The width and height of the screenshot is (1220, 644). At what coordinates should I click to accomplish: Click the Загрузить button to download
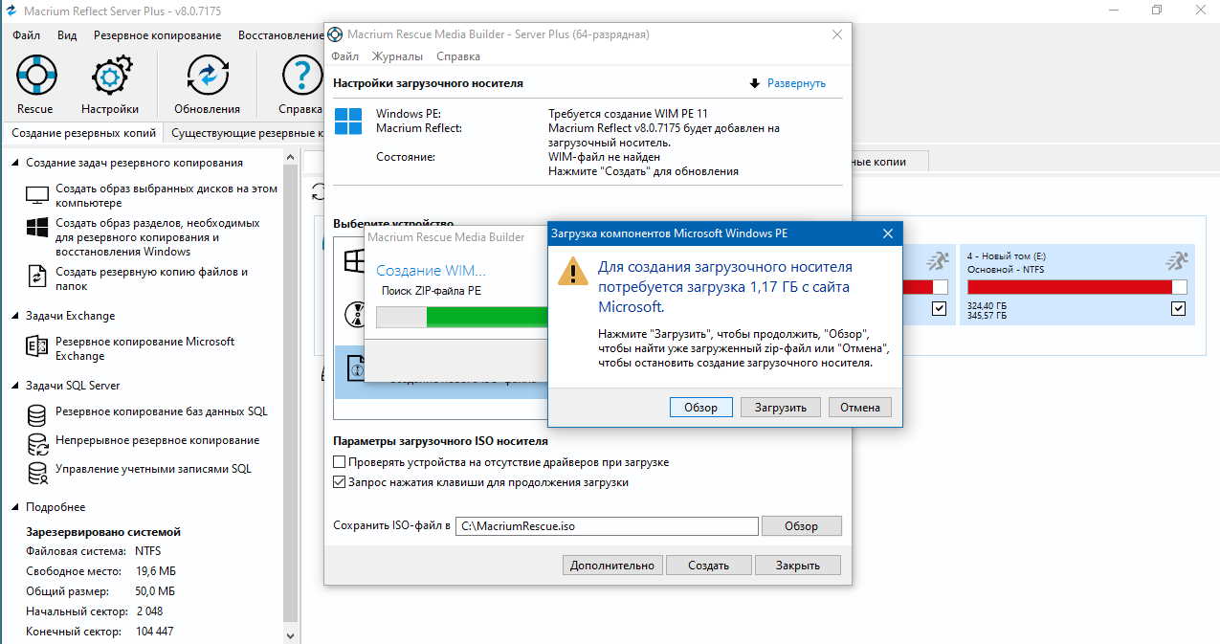click(x=780, y=407)
